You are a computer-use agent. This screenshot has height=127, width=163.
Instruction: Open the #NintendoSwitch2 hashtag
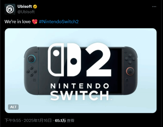coord(59,22)
